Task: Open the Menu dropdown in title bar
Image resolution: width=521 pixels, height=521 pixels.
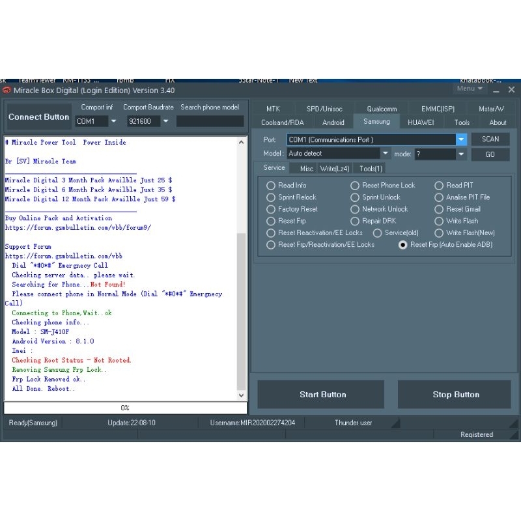Action: click(470, 89)
